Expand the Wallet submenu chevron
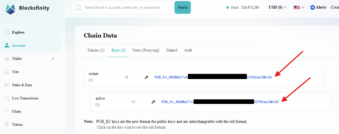 click(x=53, y=59)
